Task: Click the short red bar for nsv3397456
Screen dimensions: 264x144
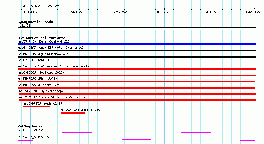Action: click(36, 106)
